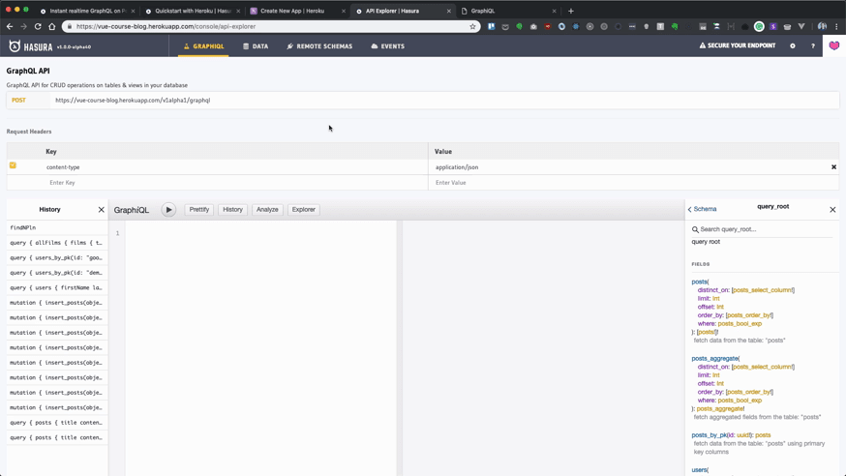Screen dimensions: 846x476
Task: Open the Events tab
Action: point(388,46)
